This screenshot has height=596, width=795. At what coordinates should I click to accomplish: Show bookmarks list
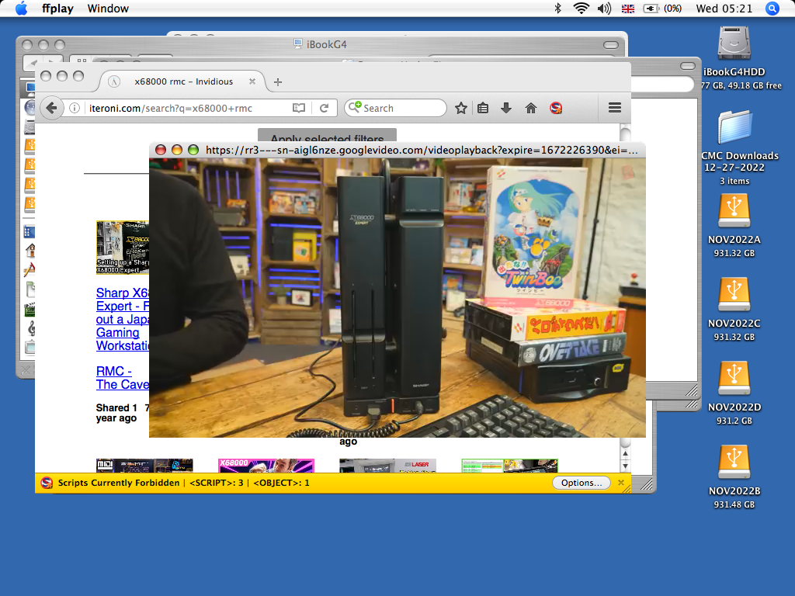coord(483,108)
